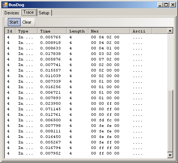Open the Setup tab
Screen dimensions: 178x163
[x=44, y=13]
